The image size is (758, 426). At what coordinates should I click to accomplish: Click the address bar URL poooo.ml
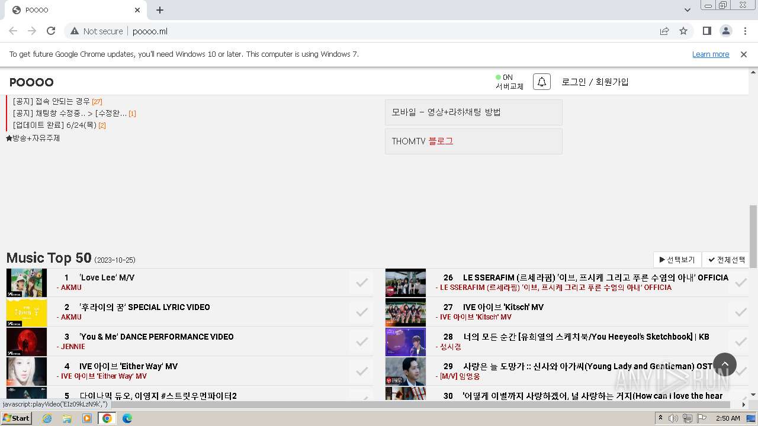[150, 31]
